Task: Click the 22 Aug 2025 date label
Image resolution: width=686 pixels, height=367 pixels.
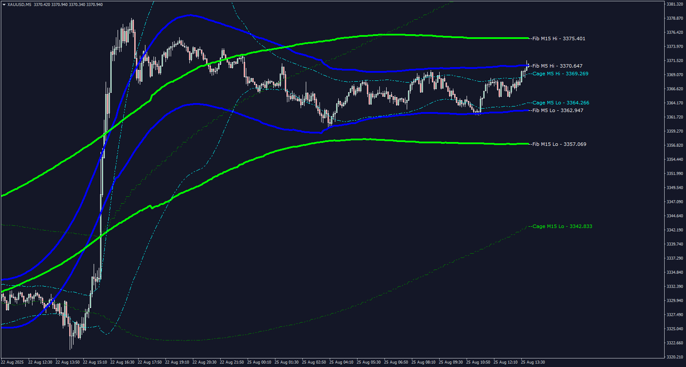Action: 12,362
